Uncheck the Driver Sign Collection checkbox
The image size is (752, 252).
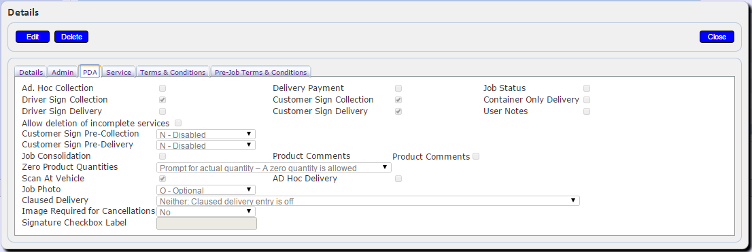click(163, 100)
